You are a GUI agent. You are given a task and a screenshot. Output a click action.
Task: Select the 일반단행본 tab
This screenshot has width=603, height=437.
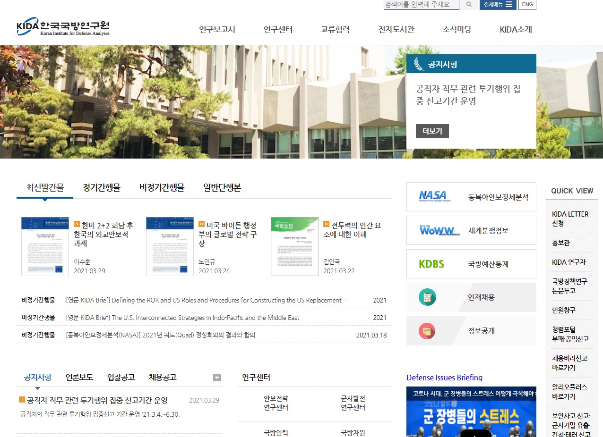tap(222, 187)
